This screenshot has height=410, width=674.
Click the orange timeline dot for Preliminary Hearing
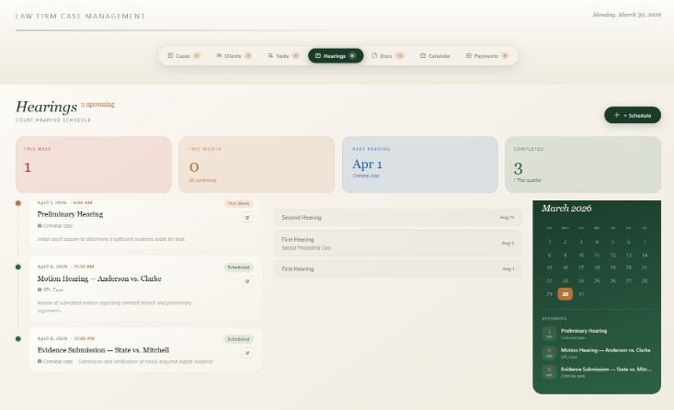(18, 203)
